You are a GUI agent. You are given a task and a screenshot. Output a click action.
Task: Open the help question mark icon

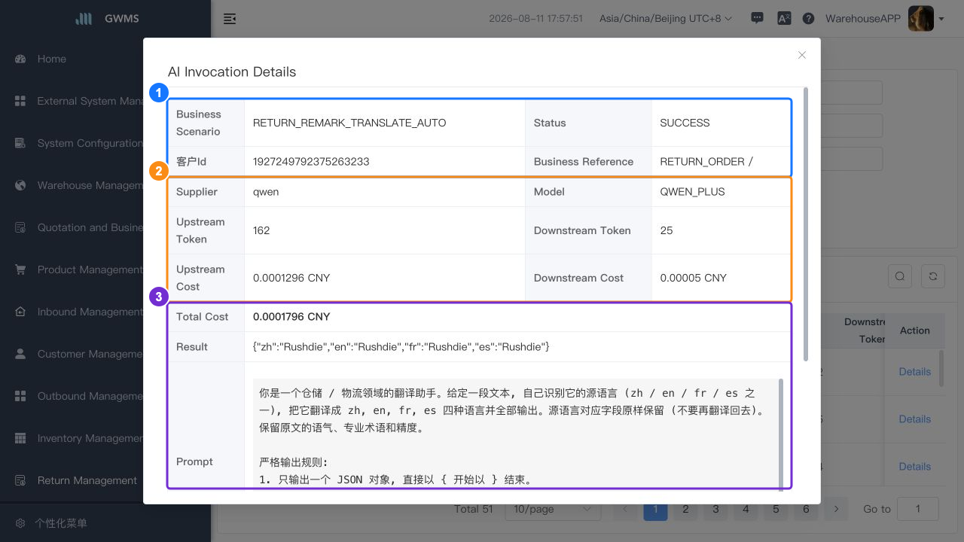[809, 19]
